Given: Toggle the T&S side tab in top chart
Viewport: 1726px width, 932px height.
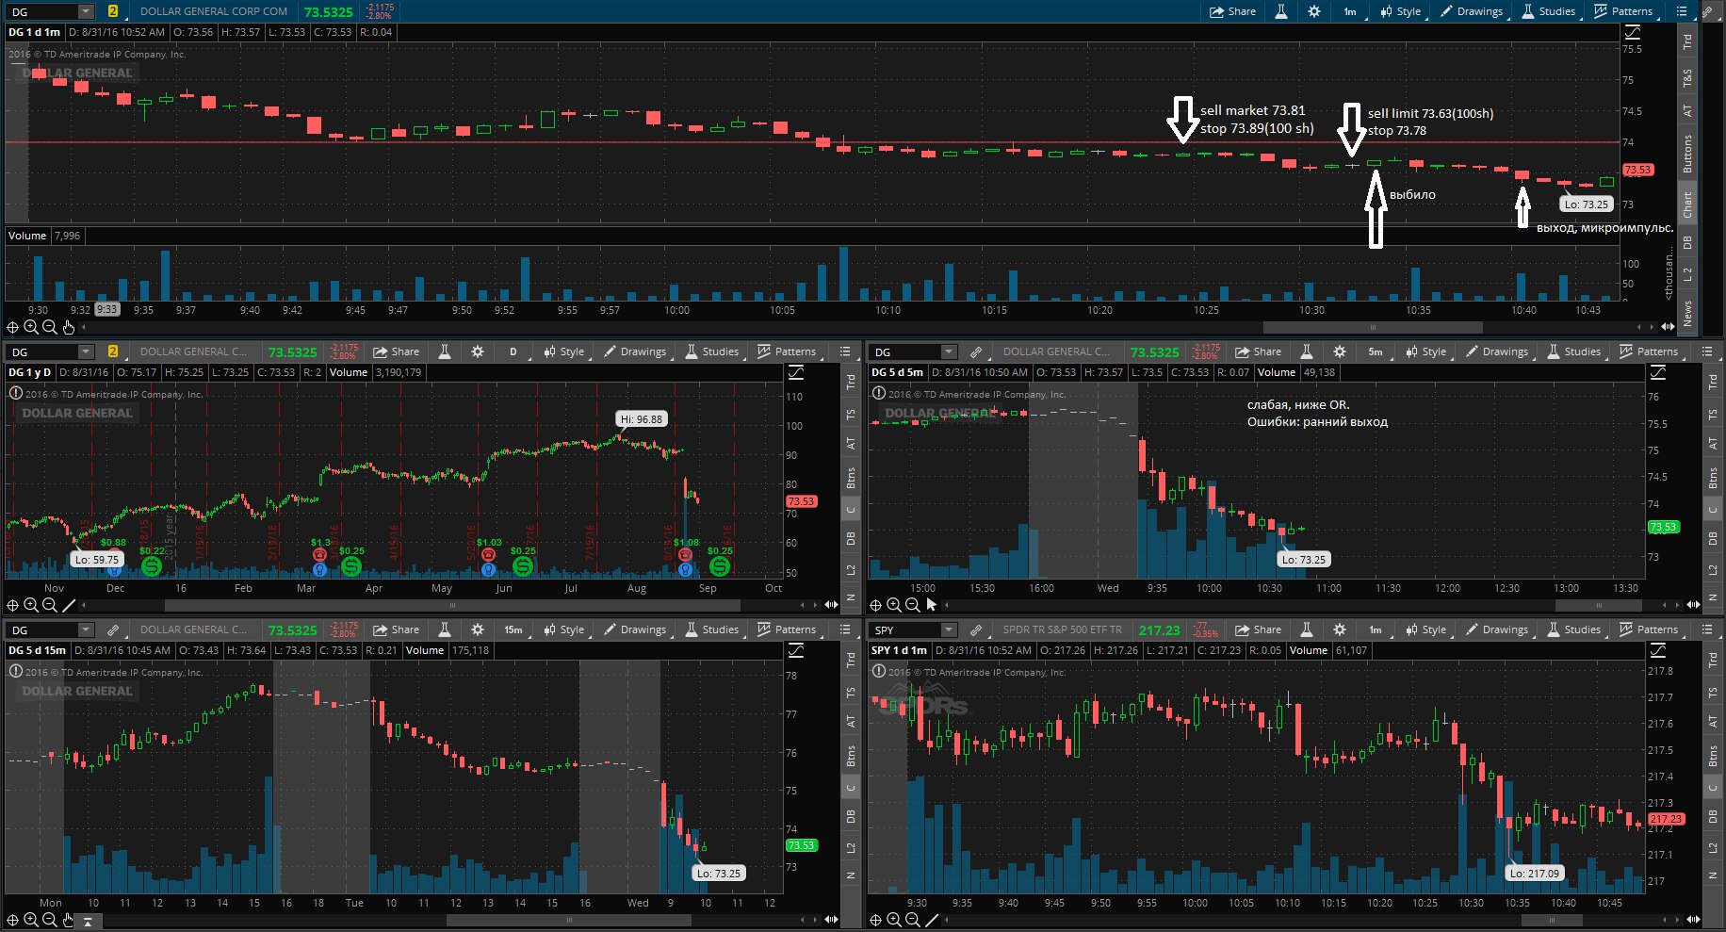Looking at the screenshot, I should (1687, 77).
